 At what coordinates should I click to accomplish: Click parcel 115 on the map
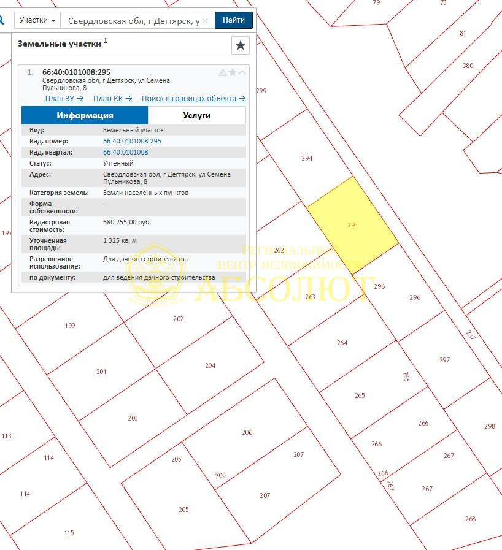(x=69, y=533)
